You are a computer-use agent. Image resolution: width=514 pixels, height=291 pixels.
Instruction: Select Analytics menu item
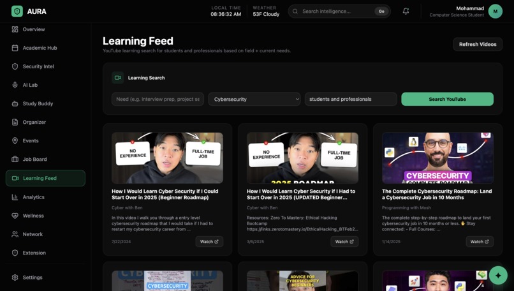coord(45,197)
